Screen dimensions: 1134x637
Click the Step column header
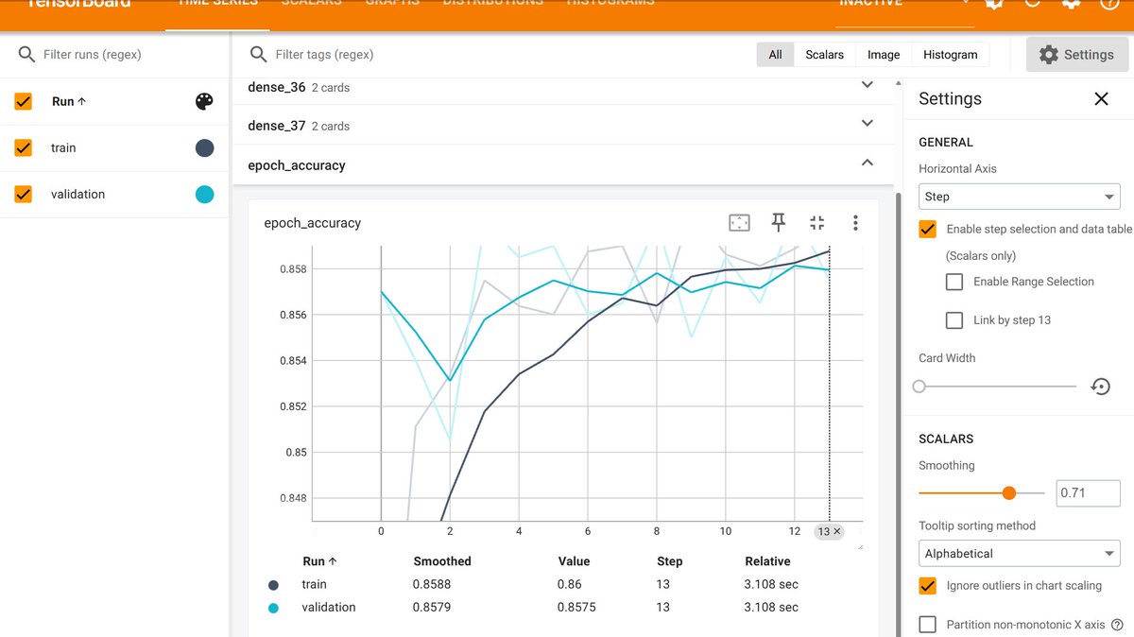coord(669,561)
